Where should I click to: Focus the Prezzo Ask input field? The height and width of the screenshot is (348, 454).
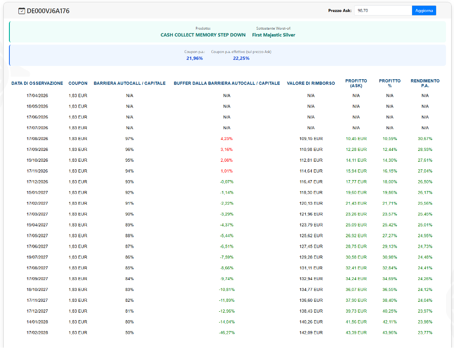[382, 10]
